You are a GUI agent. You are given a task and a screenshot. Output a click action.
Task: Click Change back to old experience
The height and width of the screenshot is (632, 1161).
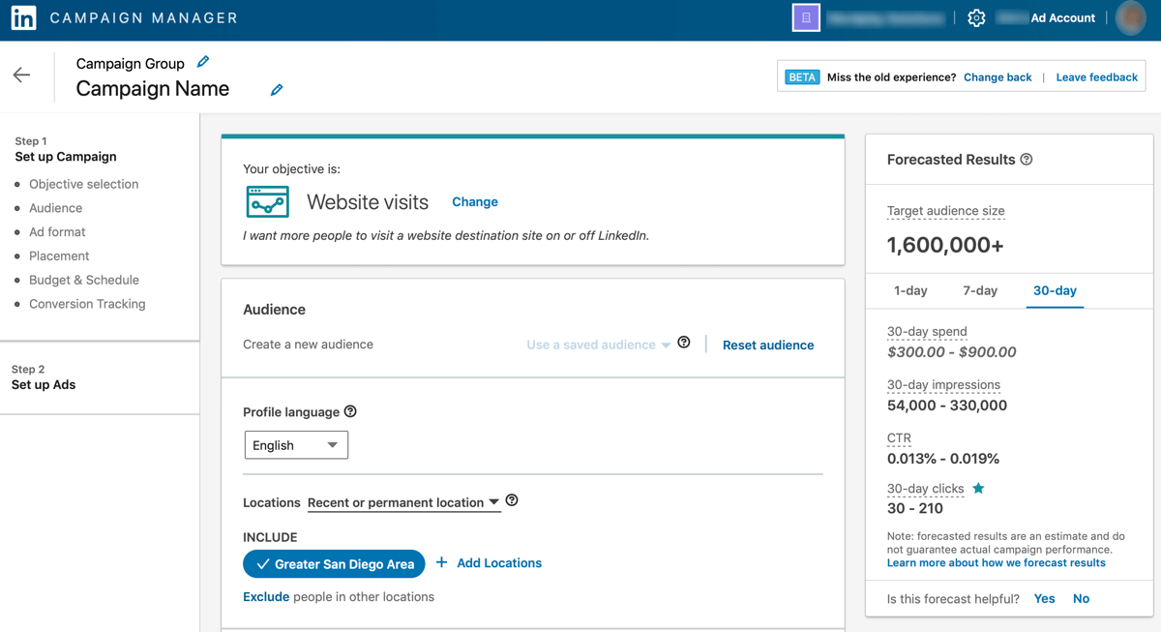(x=997, y=76)
